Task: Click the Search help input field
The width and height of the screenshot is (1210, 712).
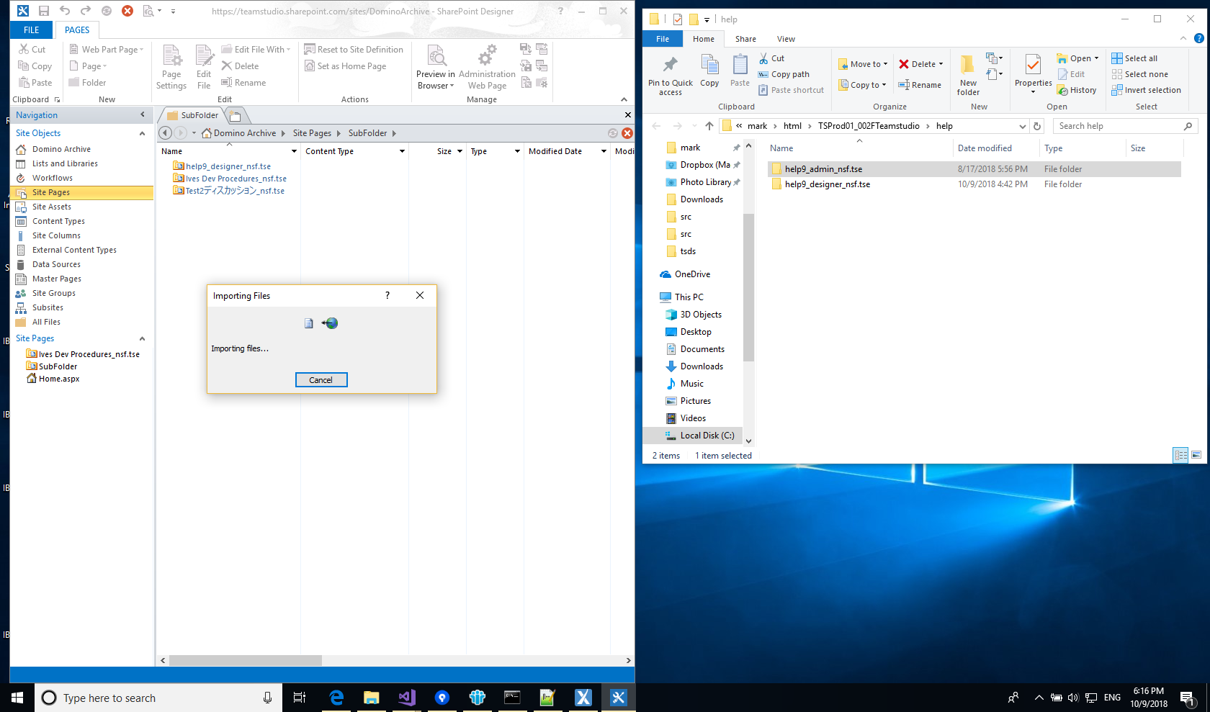Action: pyautogui.click(x=1125, y=126)
